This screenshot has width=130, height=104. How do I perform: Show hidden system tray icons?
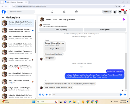point(112,102)
